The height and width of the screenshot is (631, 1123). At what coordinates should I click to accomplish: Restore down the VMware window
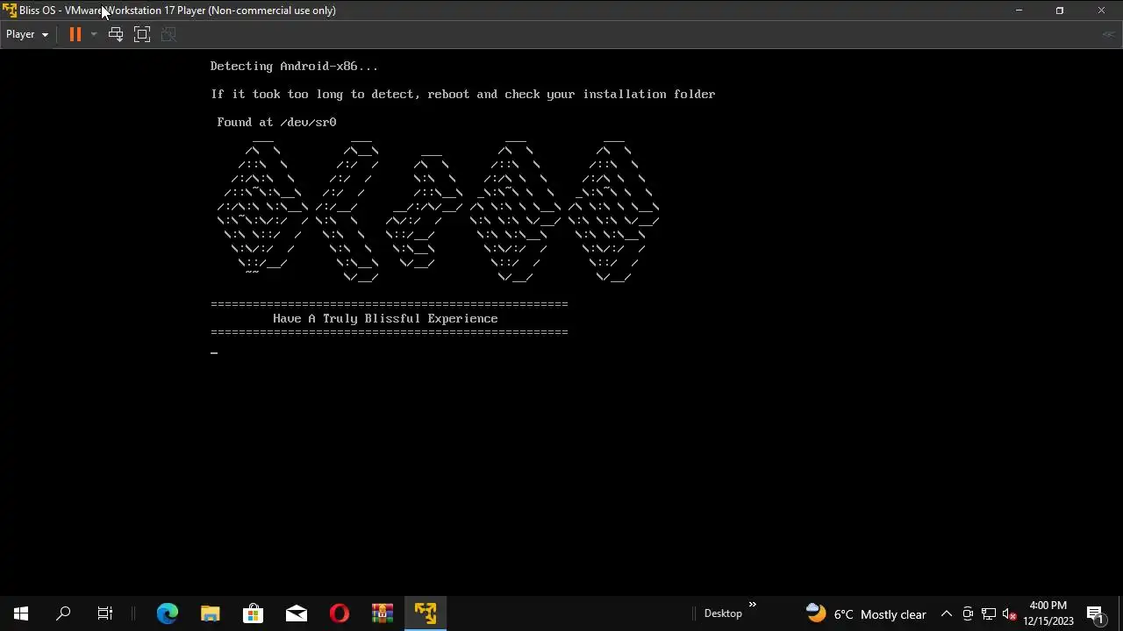[1059, 11]
